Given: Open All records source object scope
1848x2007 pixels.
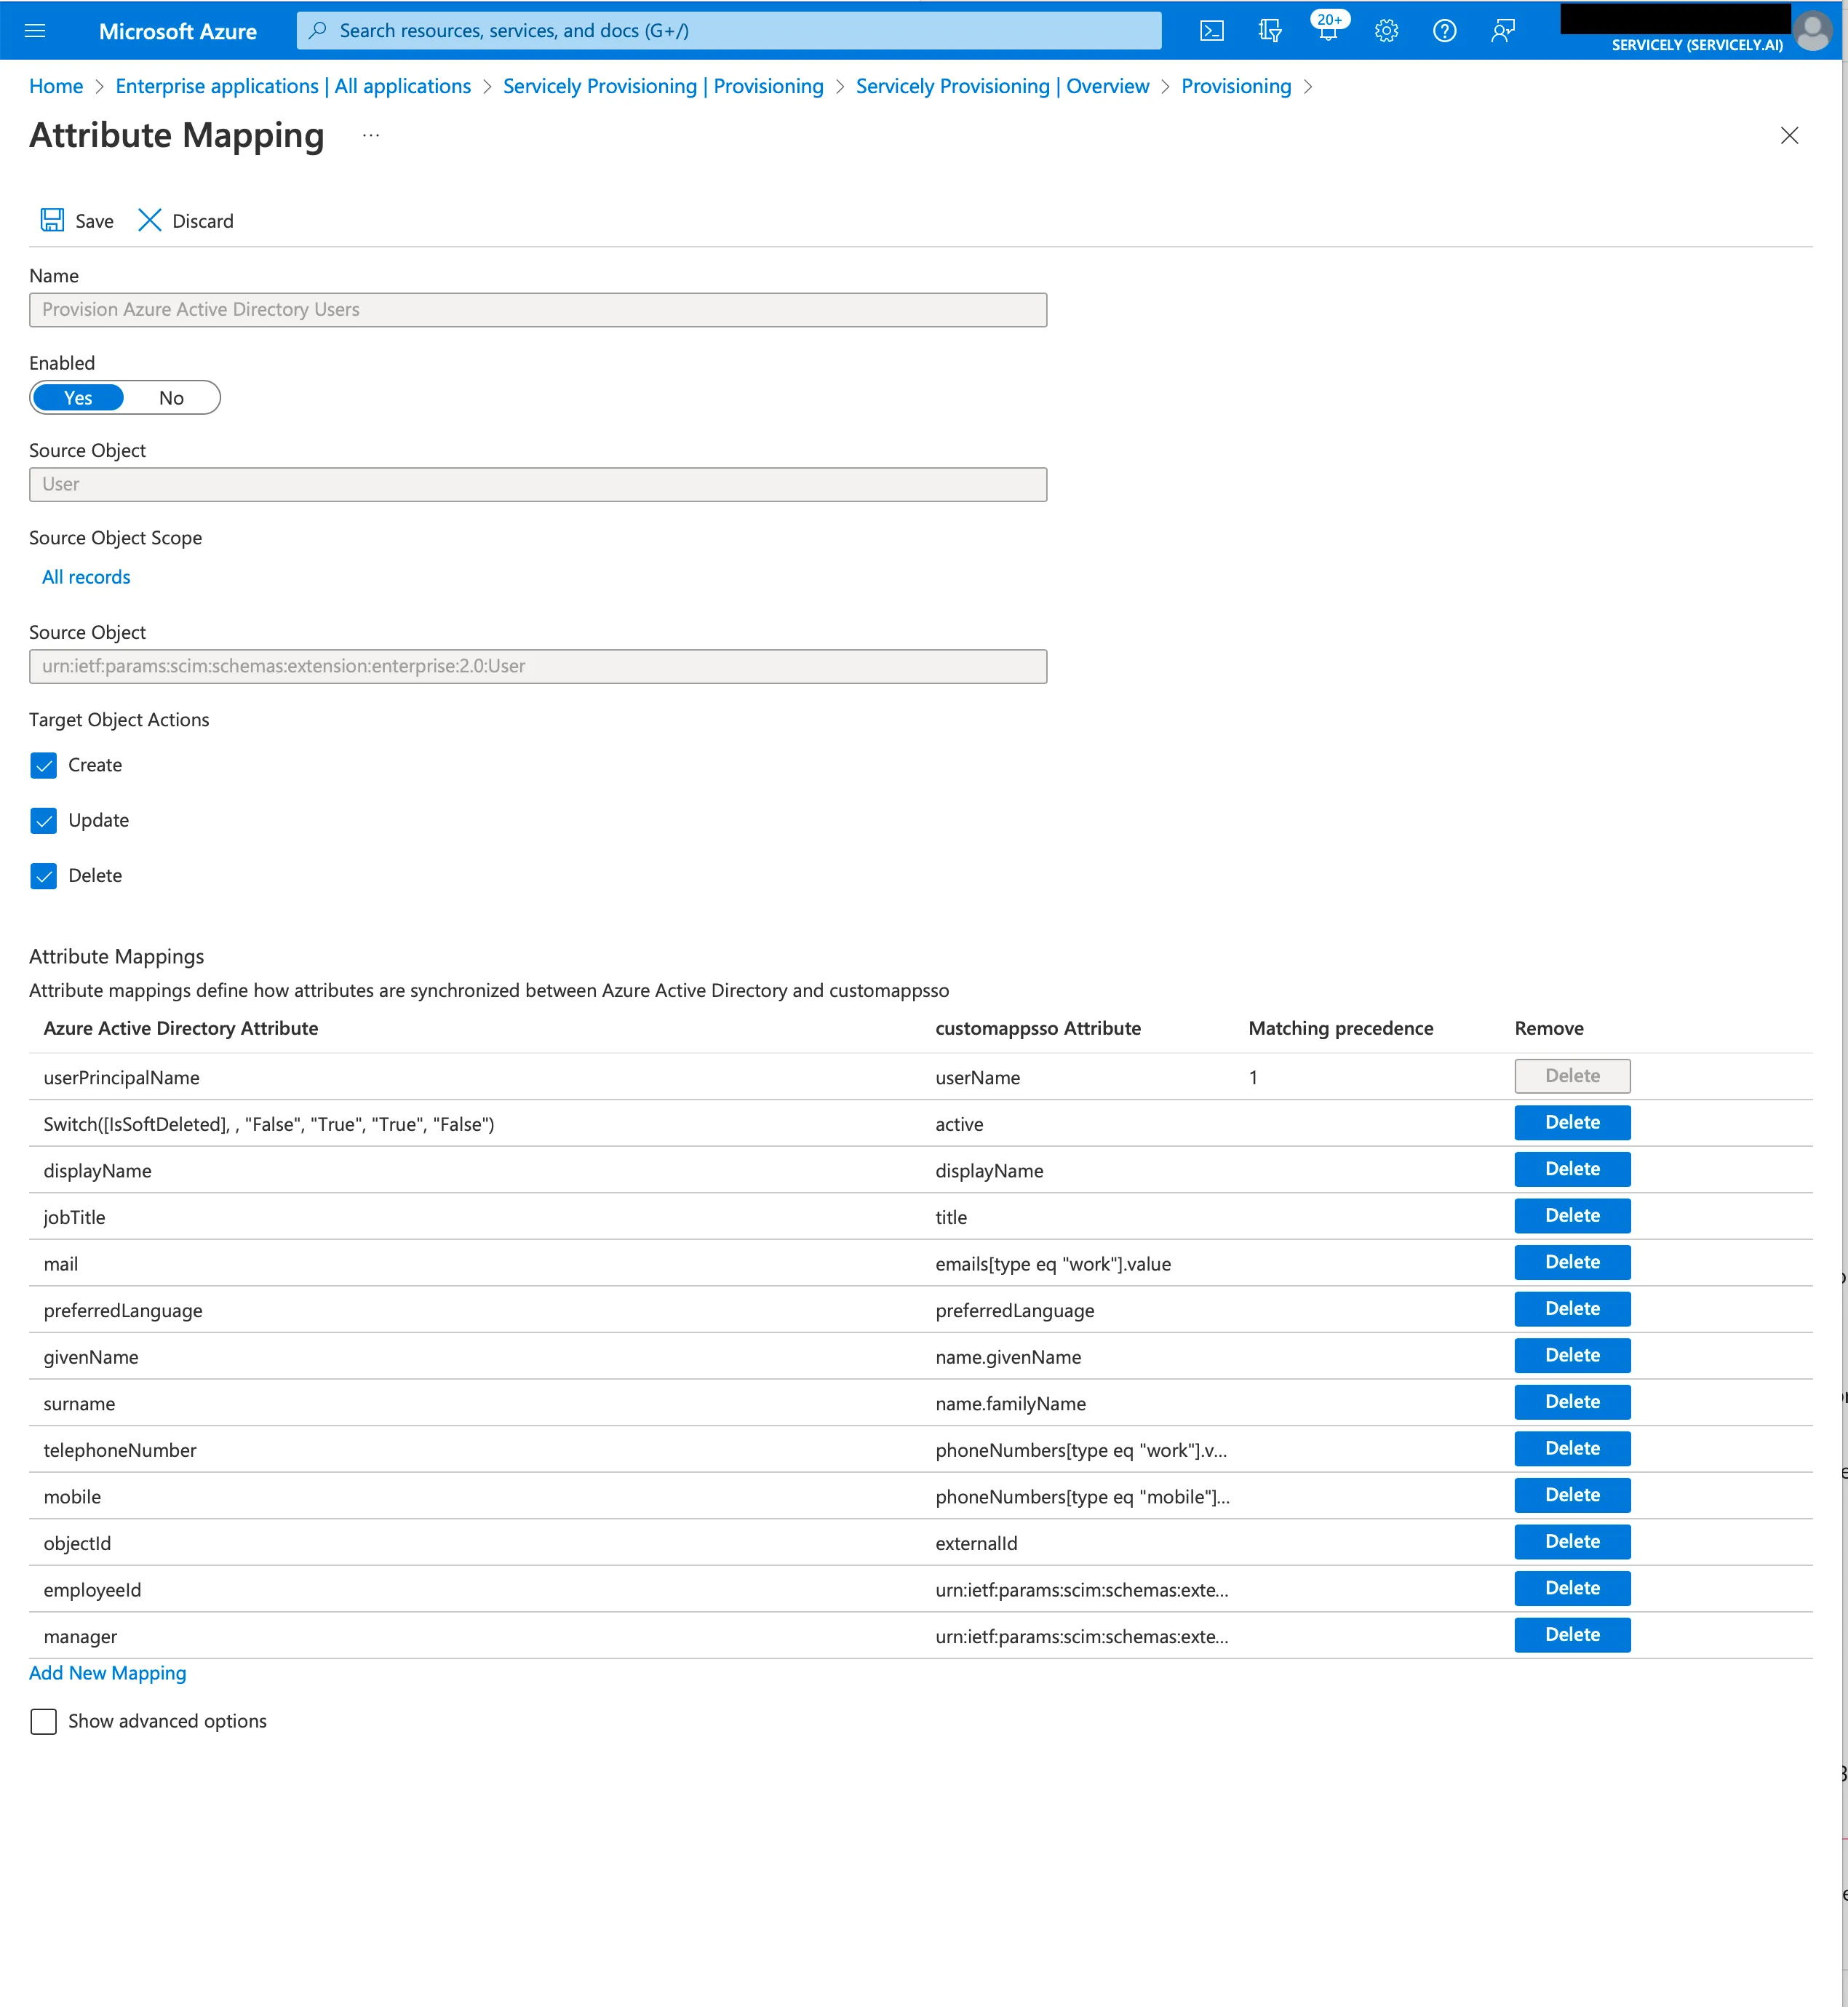Looking at the screenshot, I should pyautogui.click(x=86, y=577).
